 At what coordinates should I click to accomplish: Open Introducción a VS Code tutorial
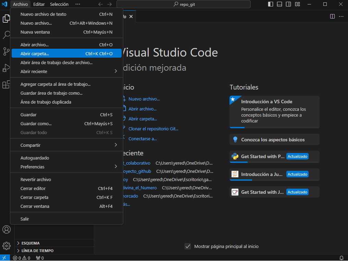coord(274,112)
